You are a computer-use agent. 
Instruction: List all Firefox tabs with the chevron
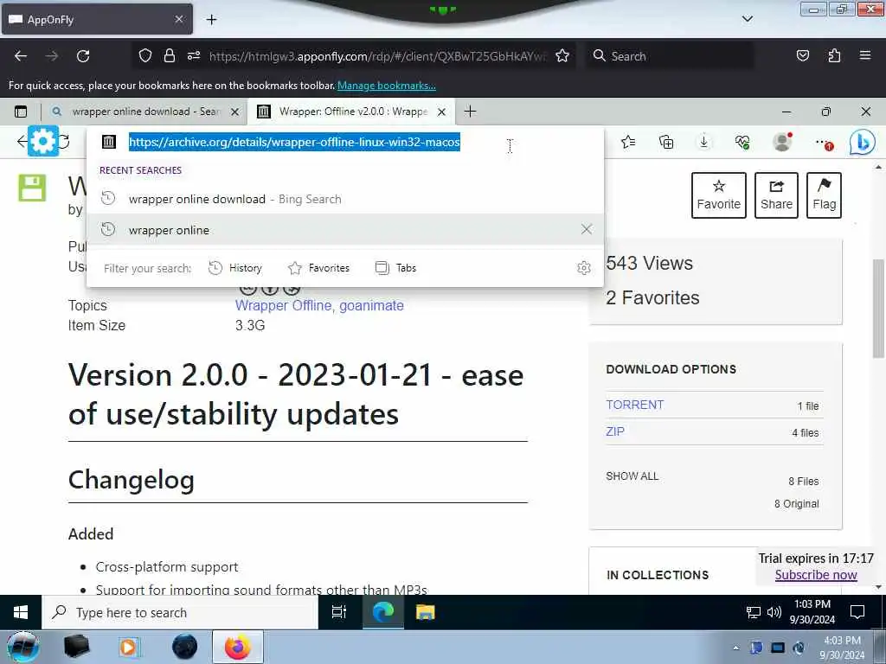coord(748,19)
